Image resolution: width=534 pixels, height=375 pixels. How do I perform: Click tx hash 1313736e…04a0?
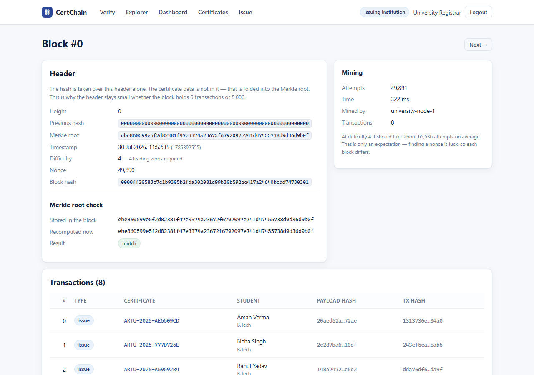[x=423, y=321]
